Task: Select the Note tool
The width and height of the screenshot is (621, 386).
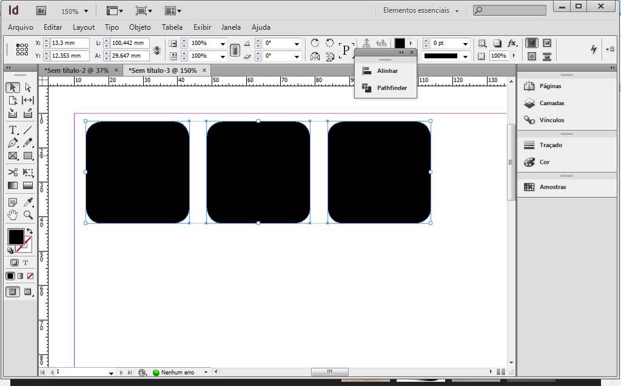Action: 13,203
